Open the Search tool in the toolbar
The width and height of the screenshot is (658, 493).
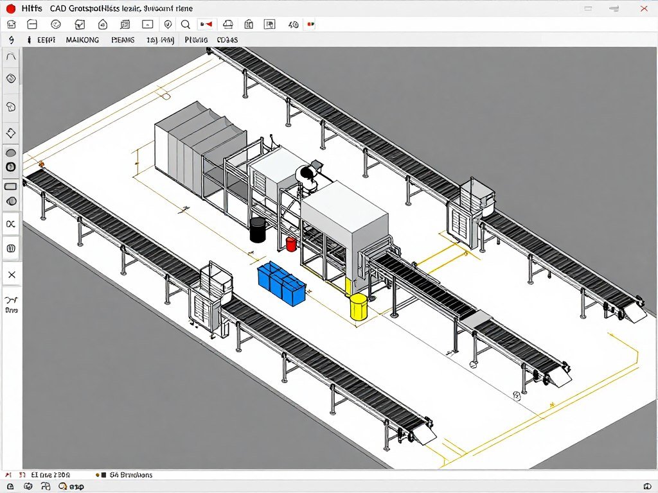186,24
